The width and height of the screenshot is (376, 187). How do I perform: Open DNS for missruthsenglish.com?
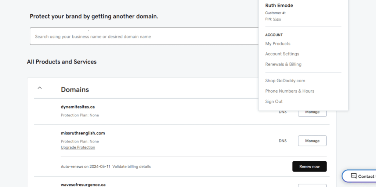click(282, 141)
